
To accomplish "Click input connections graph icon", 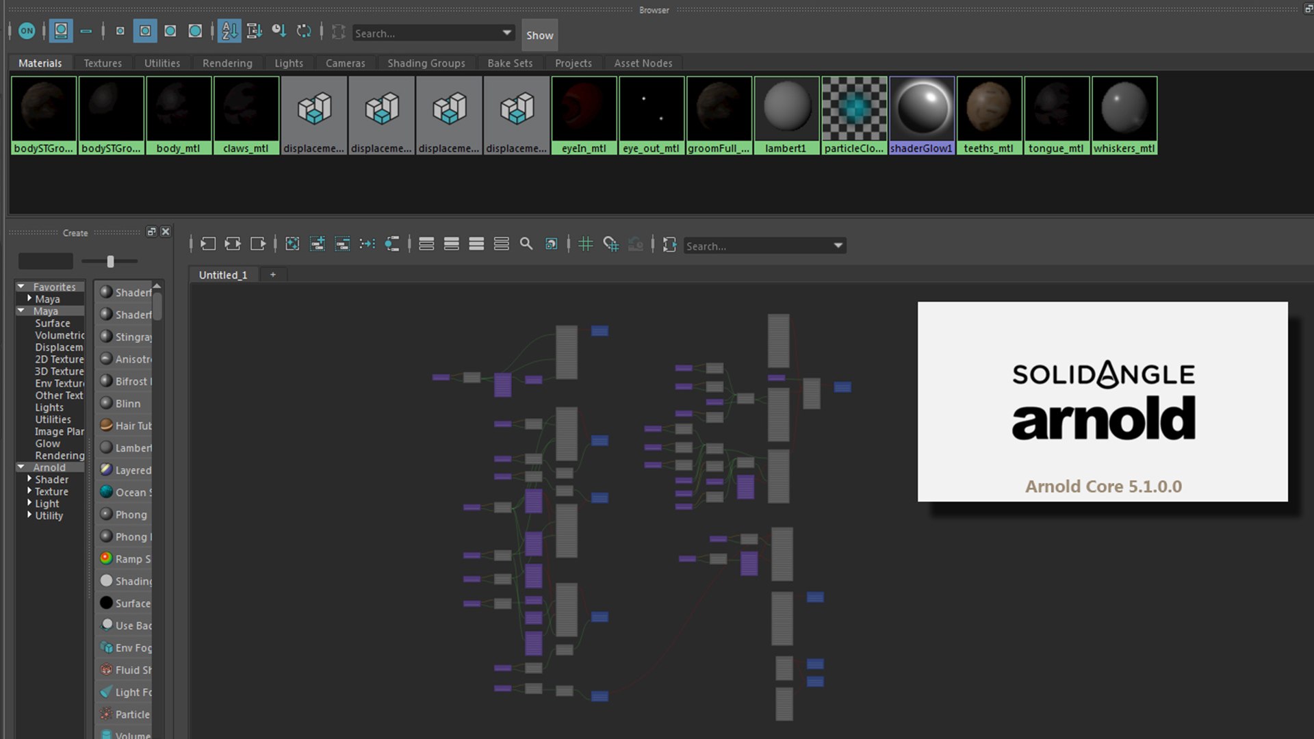I will pyautogui.click(x=208, y=244).
